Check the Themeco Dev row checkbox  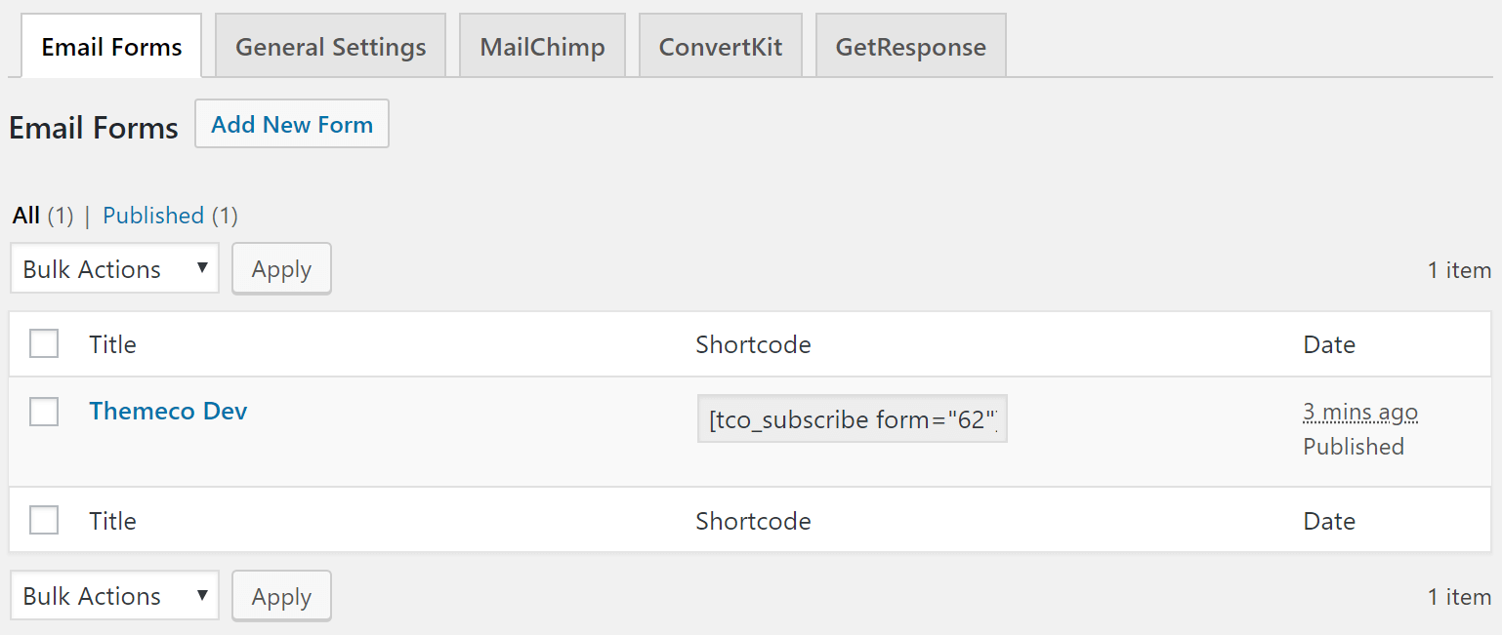44,411
